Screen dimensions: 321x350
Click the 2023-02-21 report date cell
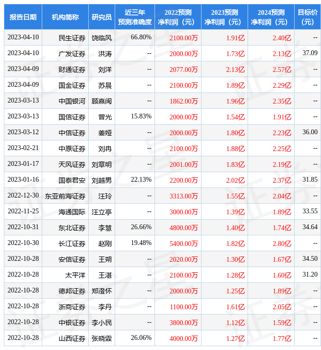pos(23,148)
